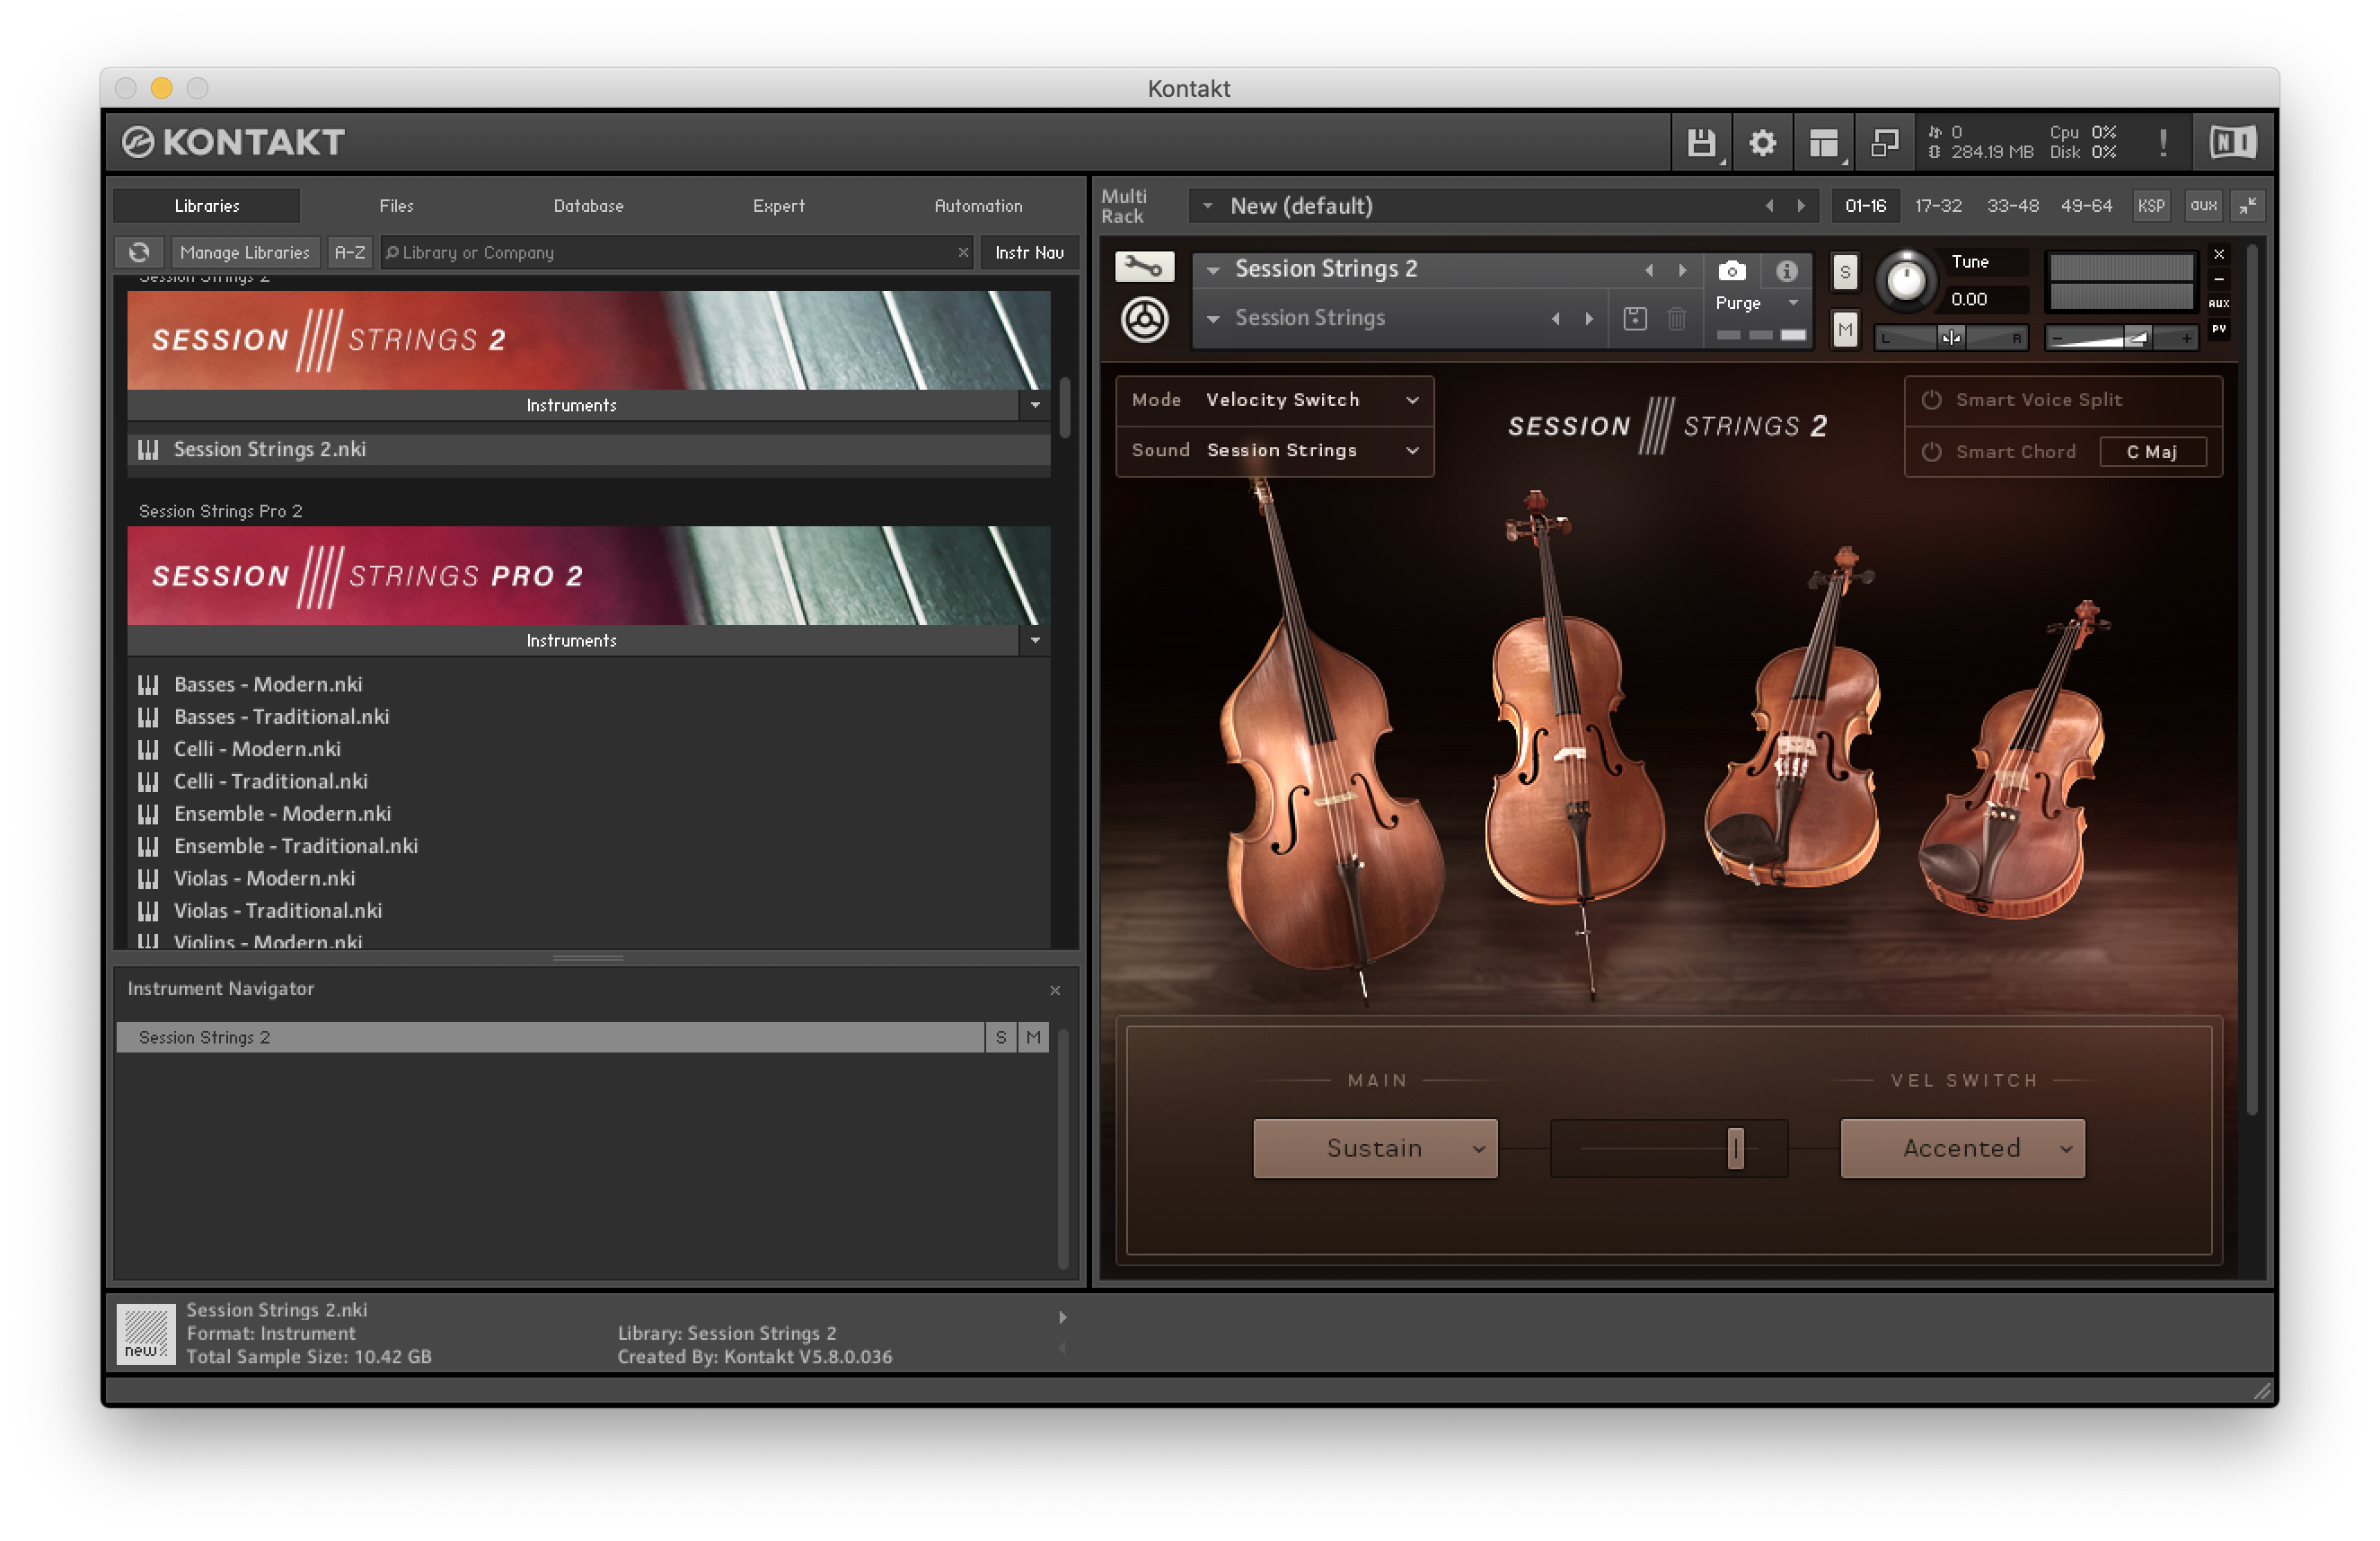Viewport: 2380px width, 1541px height.
Task: Adjust the velocity switch threshold slider
Action: coord(1736,1148)
